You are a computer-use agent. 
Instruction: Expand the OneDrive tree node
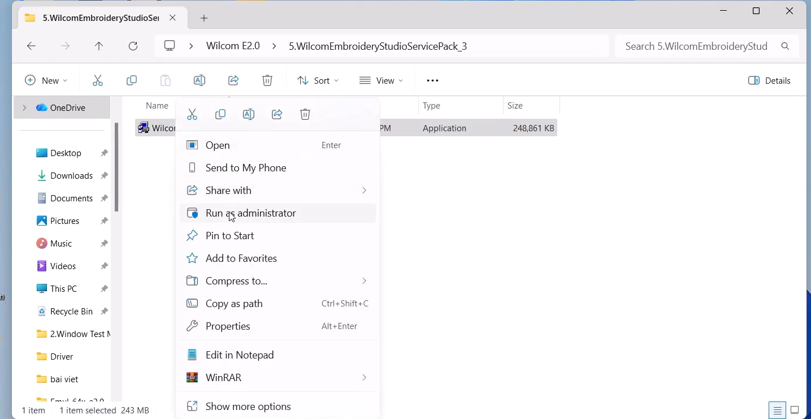[24, 107]
